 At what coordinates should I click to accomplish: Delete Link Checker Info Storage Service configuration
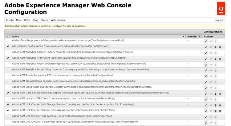[x=215, y=105]
